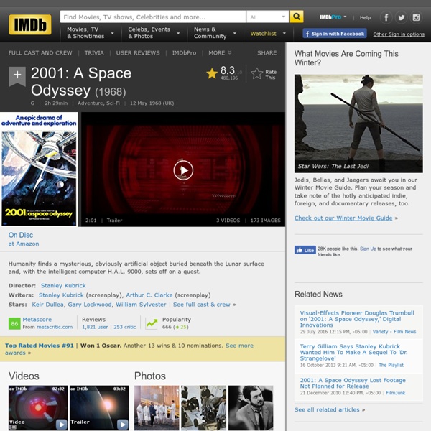Click the search input field
Viewport: 431px width, 431px height.
click(x=153, y=17)
